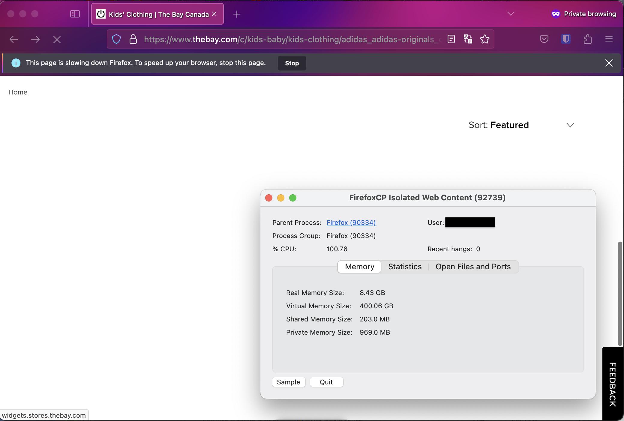Click the translate page icon
624x421 pixels.
[x=468, y=39]
